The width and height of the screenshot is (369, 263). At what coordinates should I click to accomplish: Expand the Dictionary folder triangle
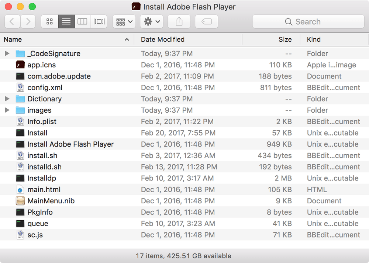(7, 99)
